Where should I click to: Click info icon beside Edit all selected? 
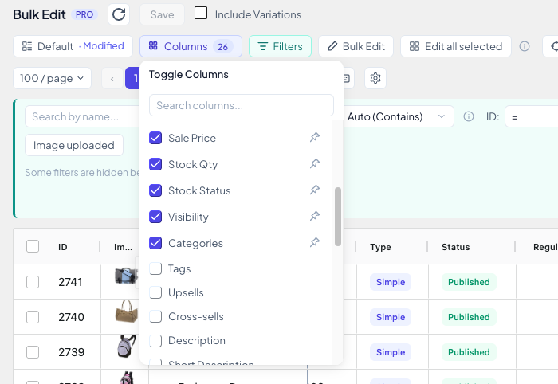[x=525, y=46]
